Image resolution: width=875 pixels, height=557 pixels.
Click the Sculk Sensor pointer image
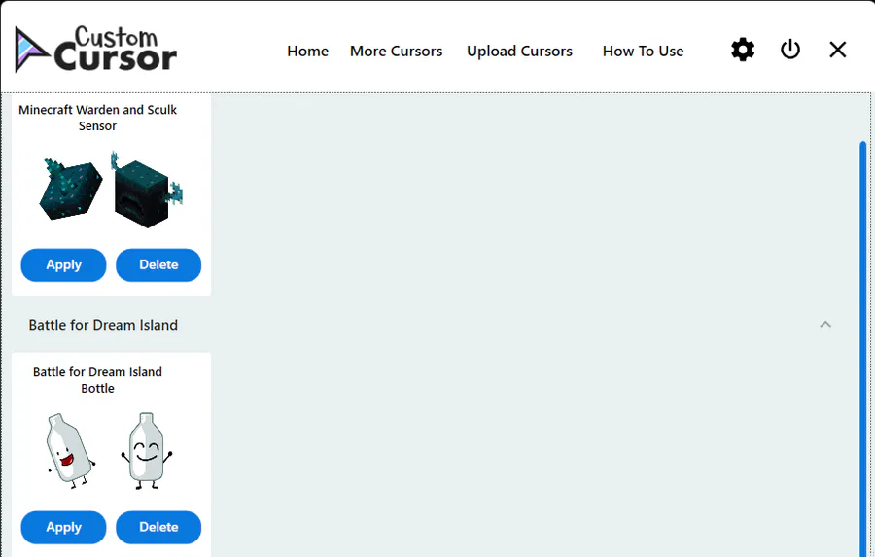pos(146,190)
